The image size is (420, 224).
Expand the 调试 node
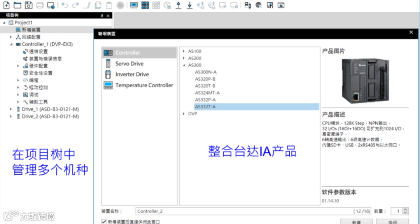point(18,95)
